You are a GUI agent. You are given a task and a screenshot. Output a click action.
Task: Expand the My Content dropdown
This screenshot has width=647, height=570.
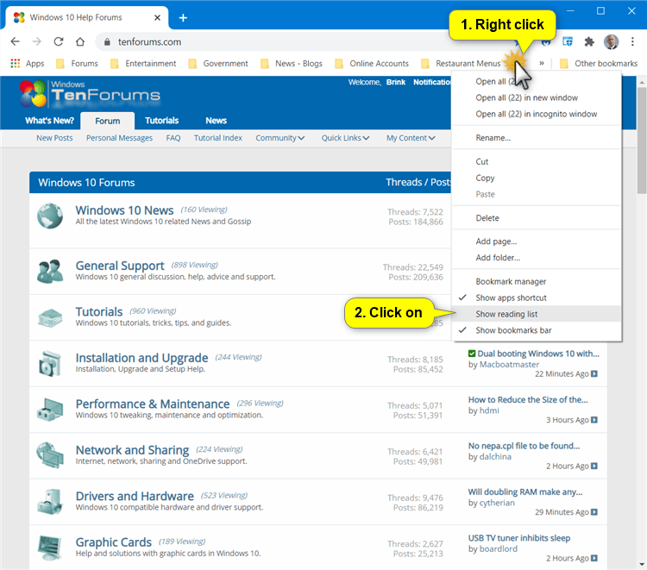pyautogui.click(x=411, y=138)
